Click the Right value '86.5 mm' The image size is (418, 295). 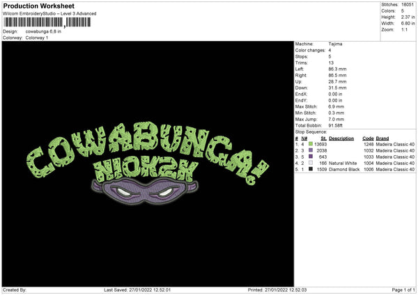[x=337, y=75]
